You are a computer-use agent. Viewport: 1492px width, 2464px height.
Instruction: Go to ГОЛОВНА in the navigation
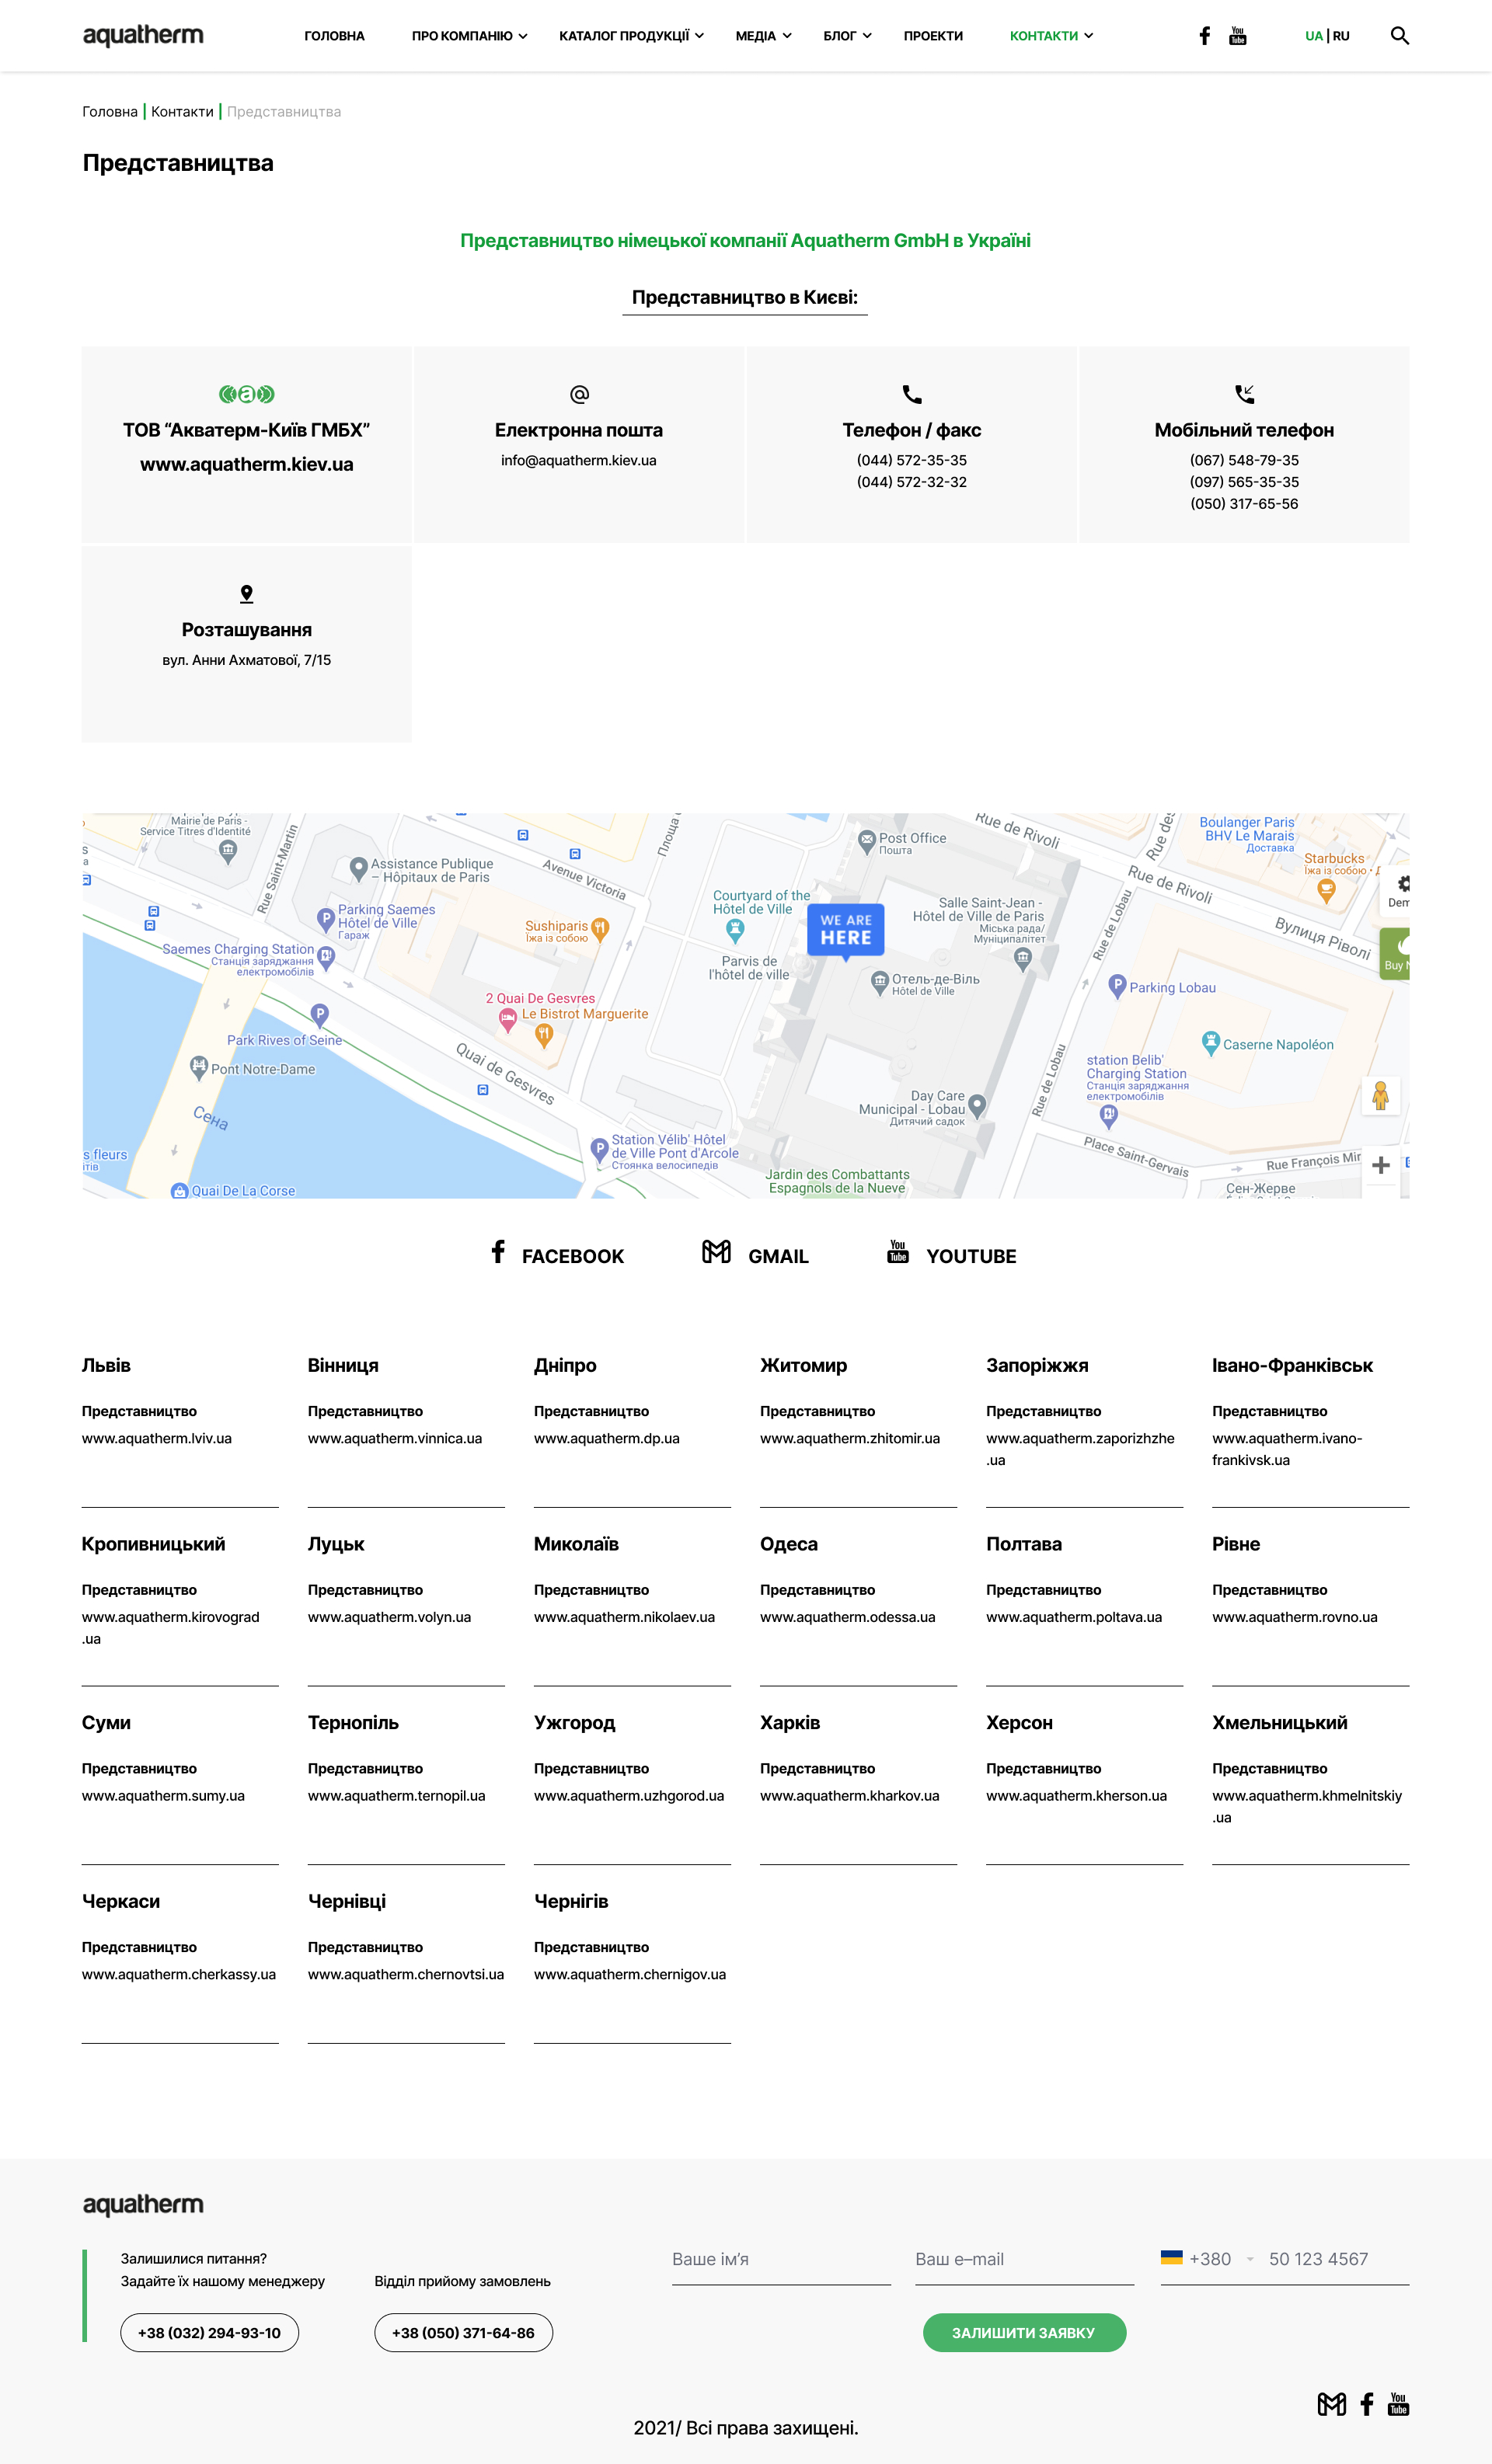[x=334, y=36]
